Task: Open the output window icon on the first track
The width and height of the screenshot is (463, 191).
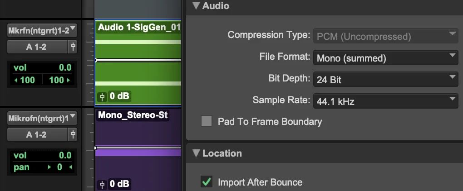Action: pyautogui.click(x=73, y=47)
